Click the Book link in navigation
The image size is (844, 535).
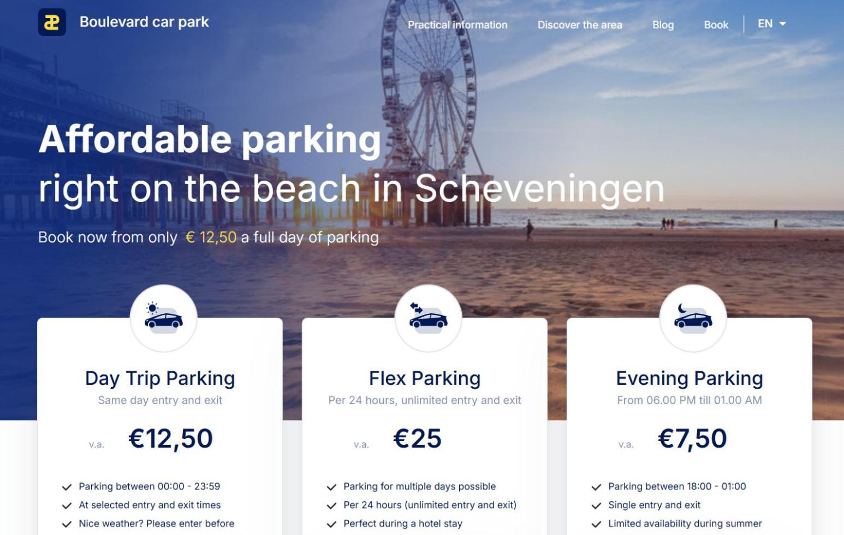(716, 25)
